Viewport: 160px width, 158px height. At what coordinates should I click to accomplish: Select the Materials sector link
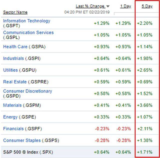(12, 105)
